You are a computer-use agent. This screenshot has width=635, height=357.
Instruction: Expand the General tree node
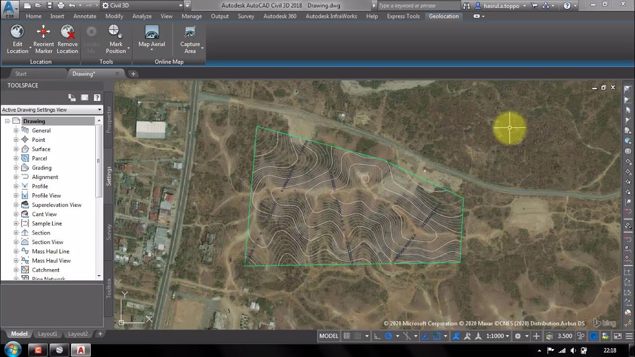pos(16,130)
